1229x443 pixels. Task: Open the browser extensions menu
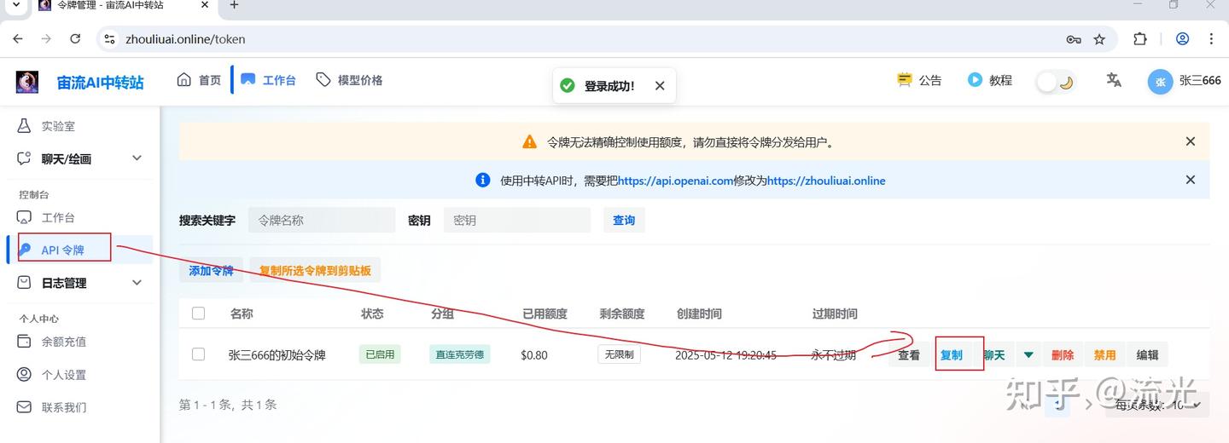pyautogui.click(x=1140, y=39)
